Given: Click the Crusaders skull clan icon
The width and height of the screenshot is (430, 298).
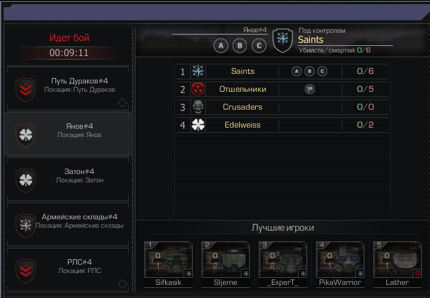Looking at the screenshot, I should [x=198, y=107].
